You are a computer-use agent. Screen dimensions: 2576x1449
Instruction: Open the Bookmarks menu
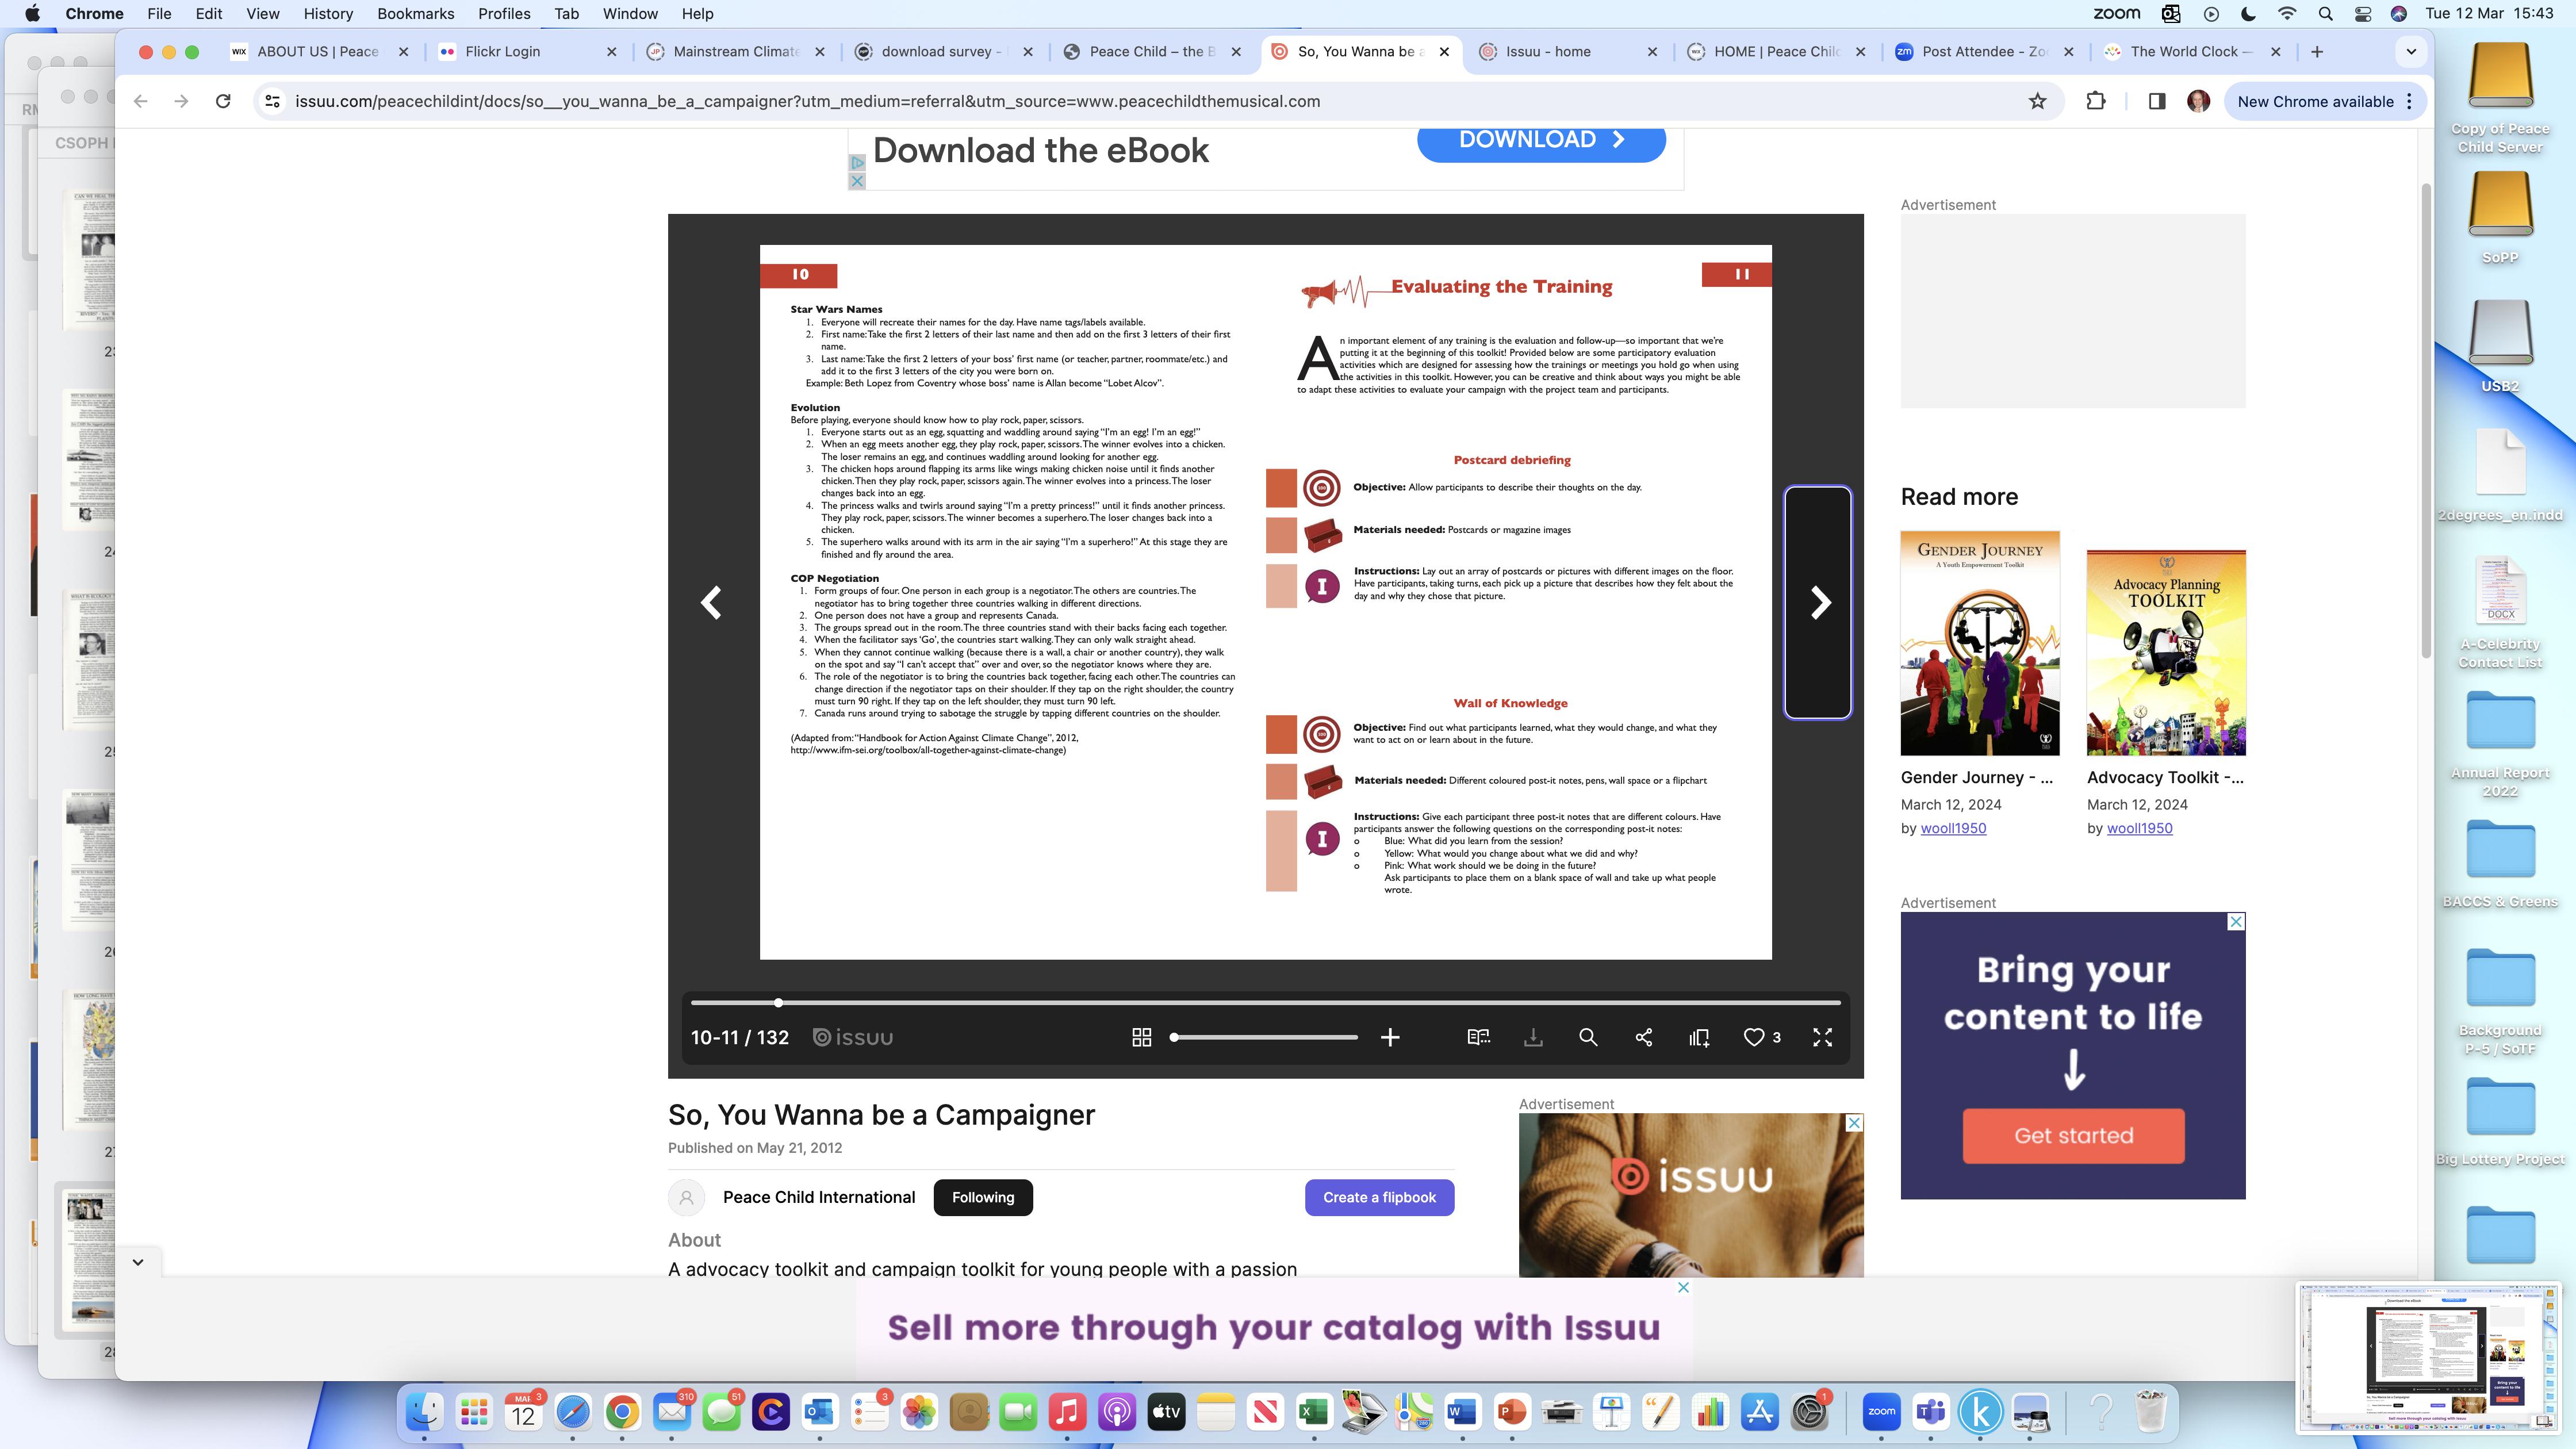coord(415,14)
